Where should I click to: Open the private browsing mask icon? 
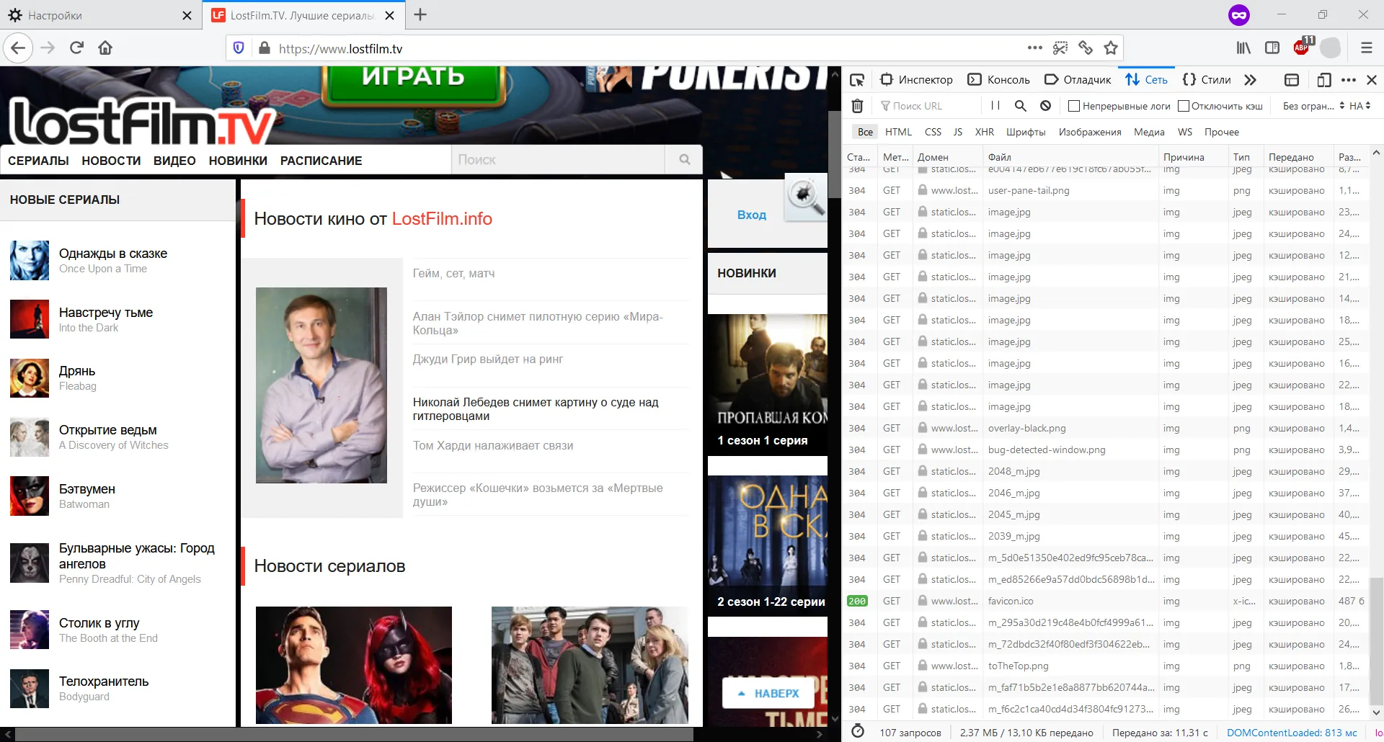1239,15
